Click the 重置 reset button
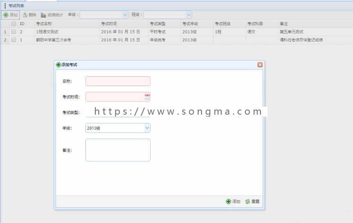 (x=252, y=201)
